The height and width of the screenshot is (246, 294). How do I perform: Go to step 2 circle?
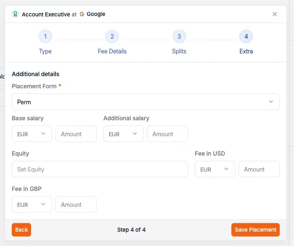[112, 37]
